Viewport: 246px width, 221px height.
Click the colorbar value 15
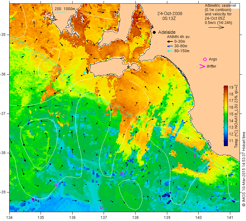tap(231, 114)
